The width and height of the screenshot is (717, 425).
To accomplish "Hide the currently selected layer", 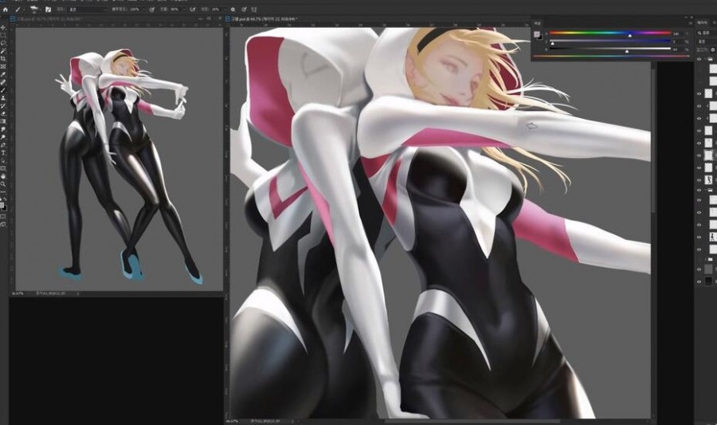I will tap(699, 155).
